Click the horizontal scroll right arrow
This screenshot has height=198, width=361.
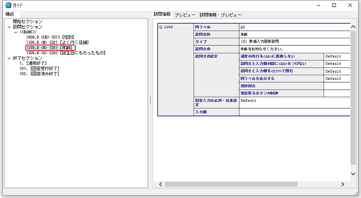pyautogui.click(x=342, y=184)
